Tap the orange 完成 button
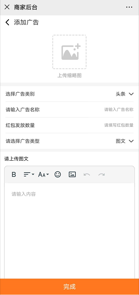Image resolution: width=139 pixels, height=295 pixels. pyautogui.click(x=69, y=286)
